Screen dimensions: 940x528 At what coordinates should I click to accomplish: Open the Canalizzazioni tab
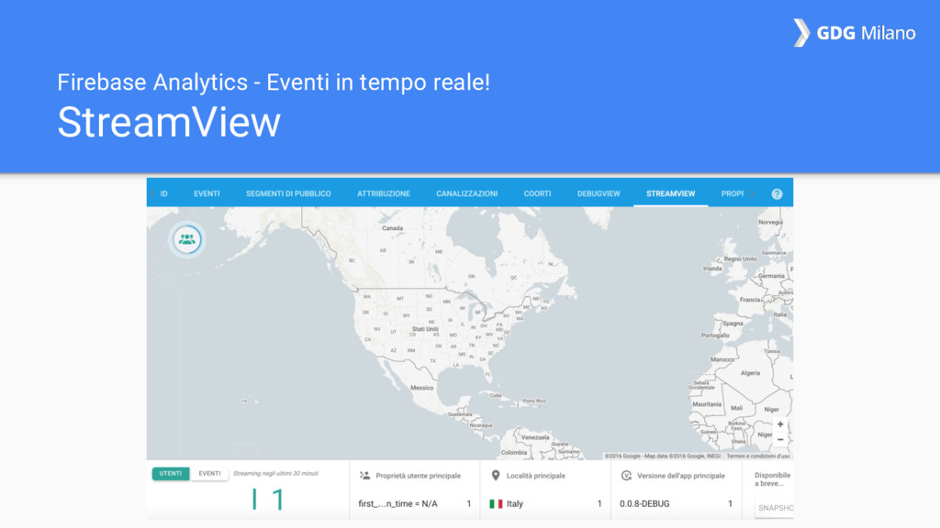[467, 193]
